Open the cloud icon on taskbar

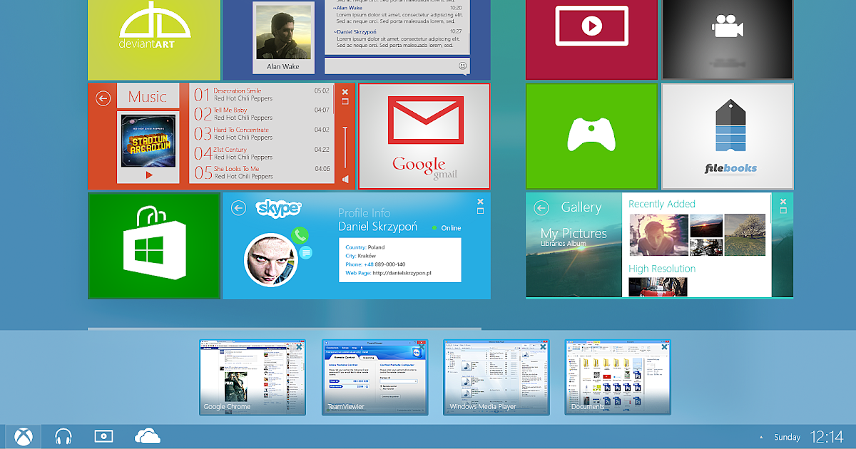coord(146,435)
